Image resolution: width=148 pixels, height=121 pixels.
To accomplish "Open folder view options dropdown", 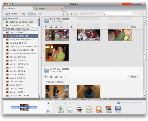I will pos(40,14).
